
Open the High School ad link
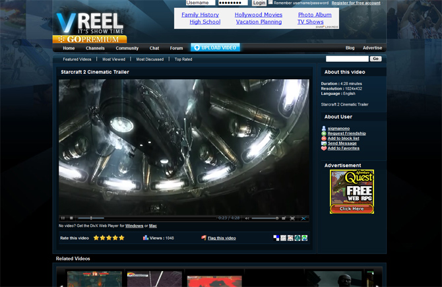[205, 22]
